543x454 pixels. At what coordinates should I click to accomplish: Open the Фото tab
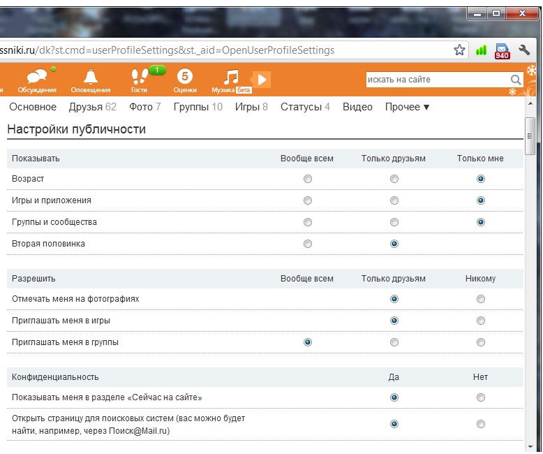tap(145, 107)
